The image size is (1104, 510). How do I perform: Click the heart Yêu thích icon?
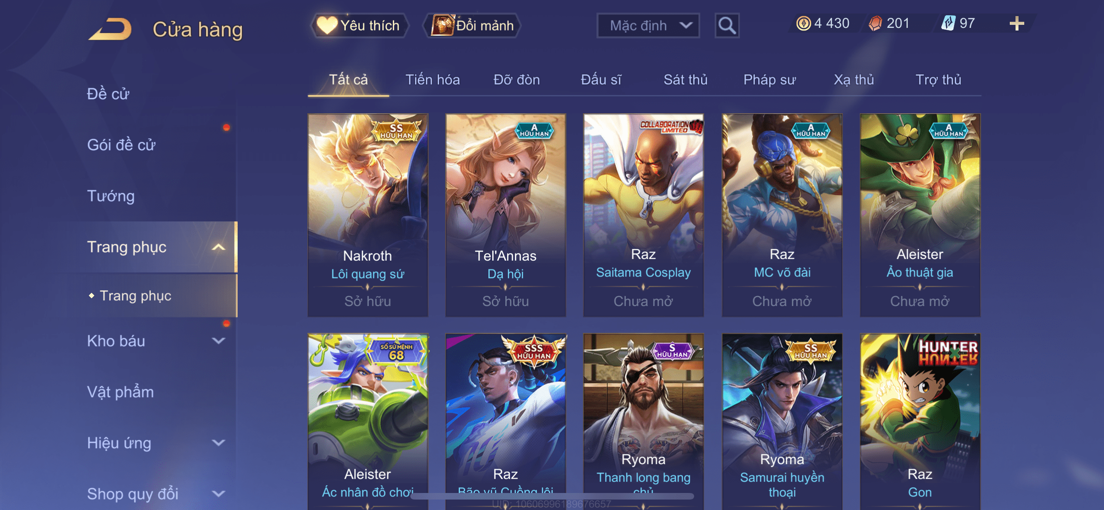(x=327, y=25)
